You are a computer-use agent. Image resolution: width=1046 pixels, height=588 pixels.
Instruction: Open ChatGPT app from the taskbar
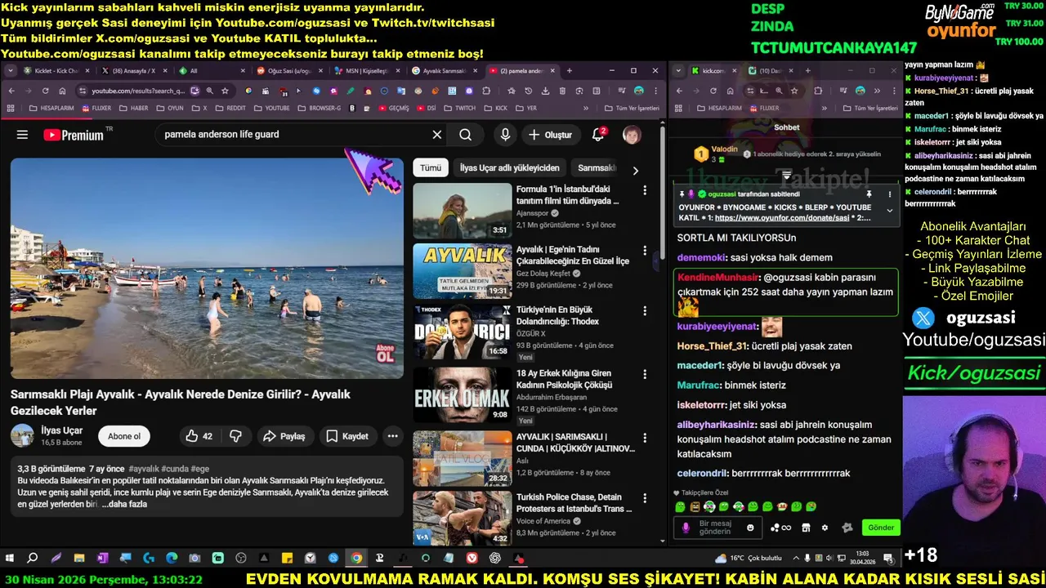click(495, 559)
